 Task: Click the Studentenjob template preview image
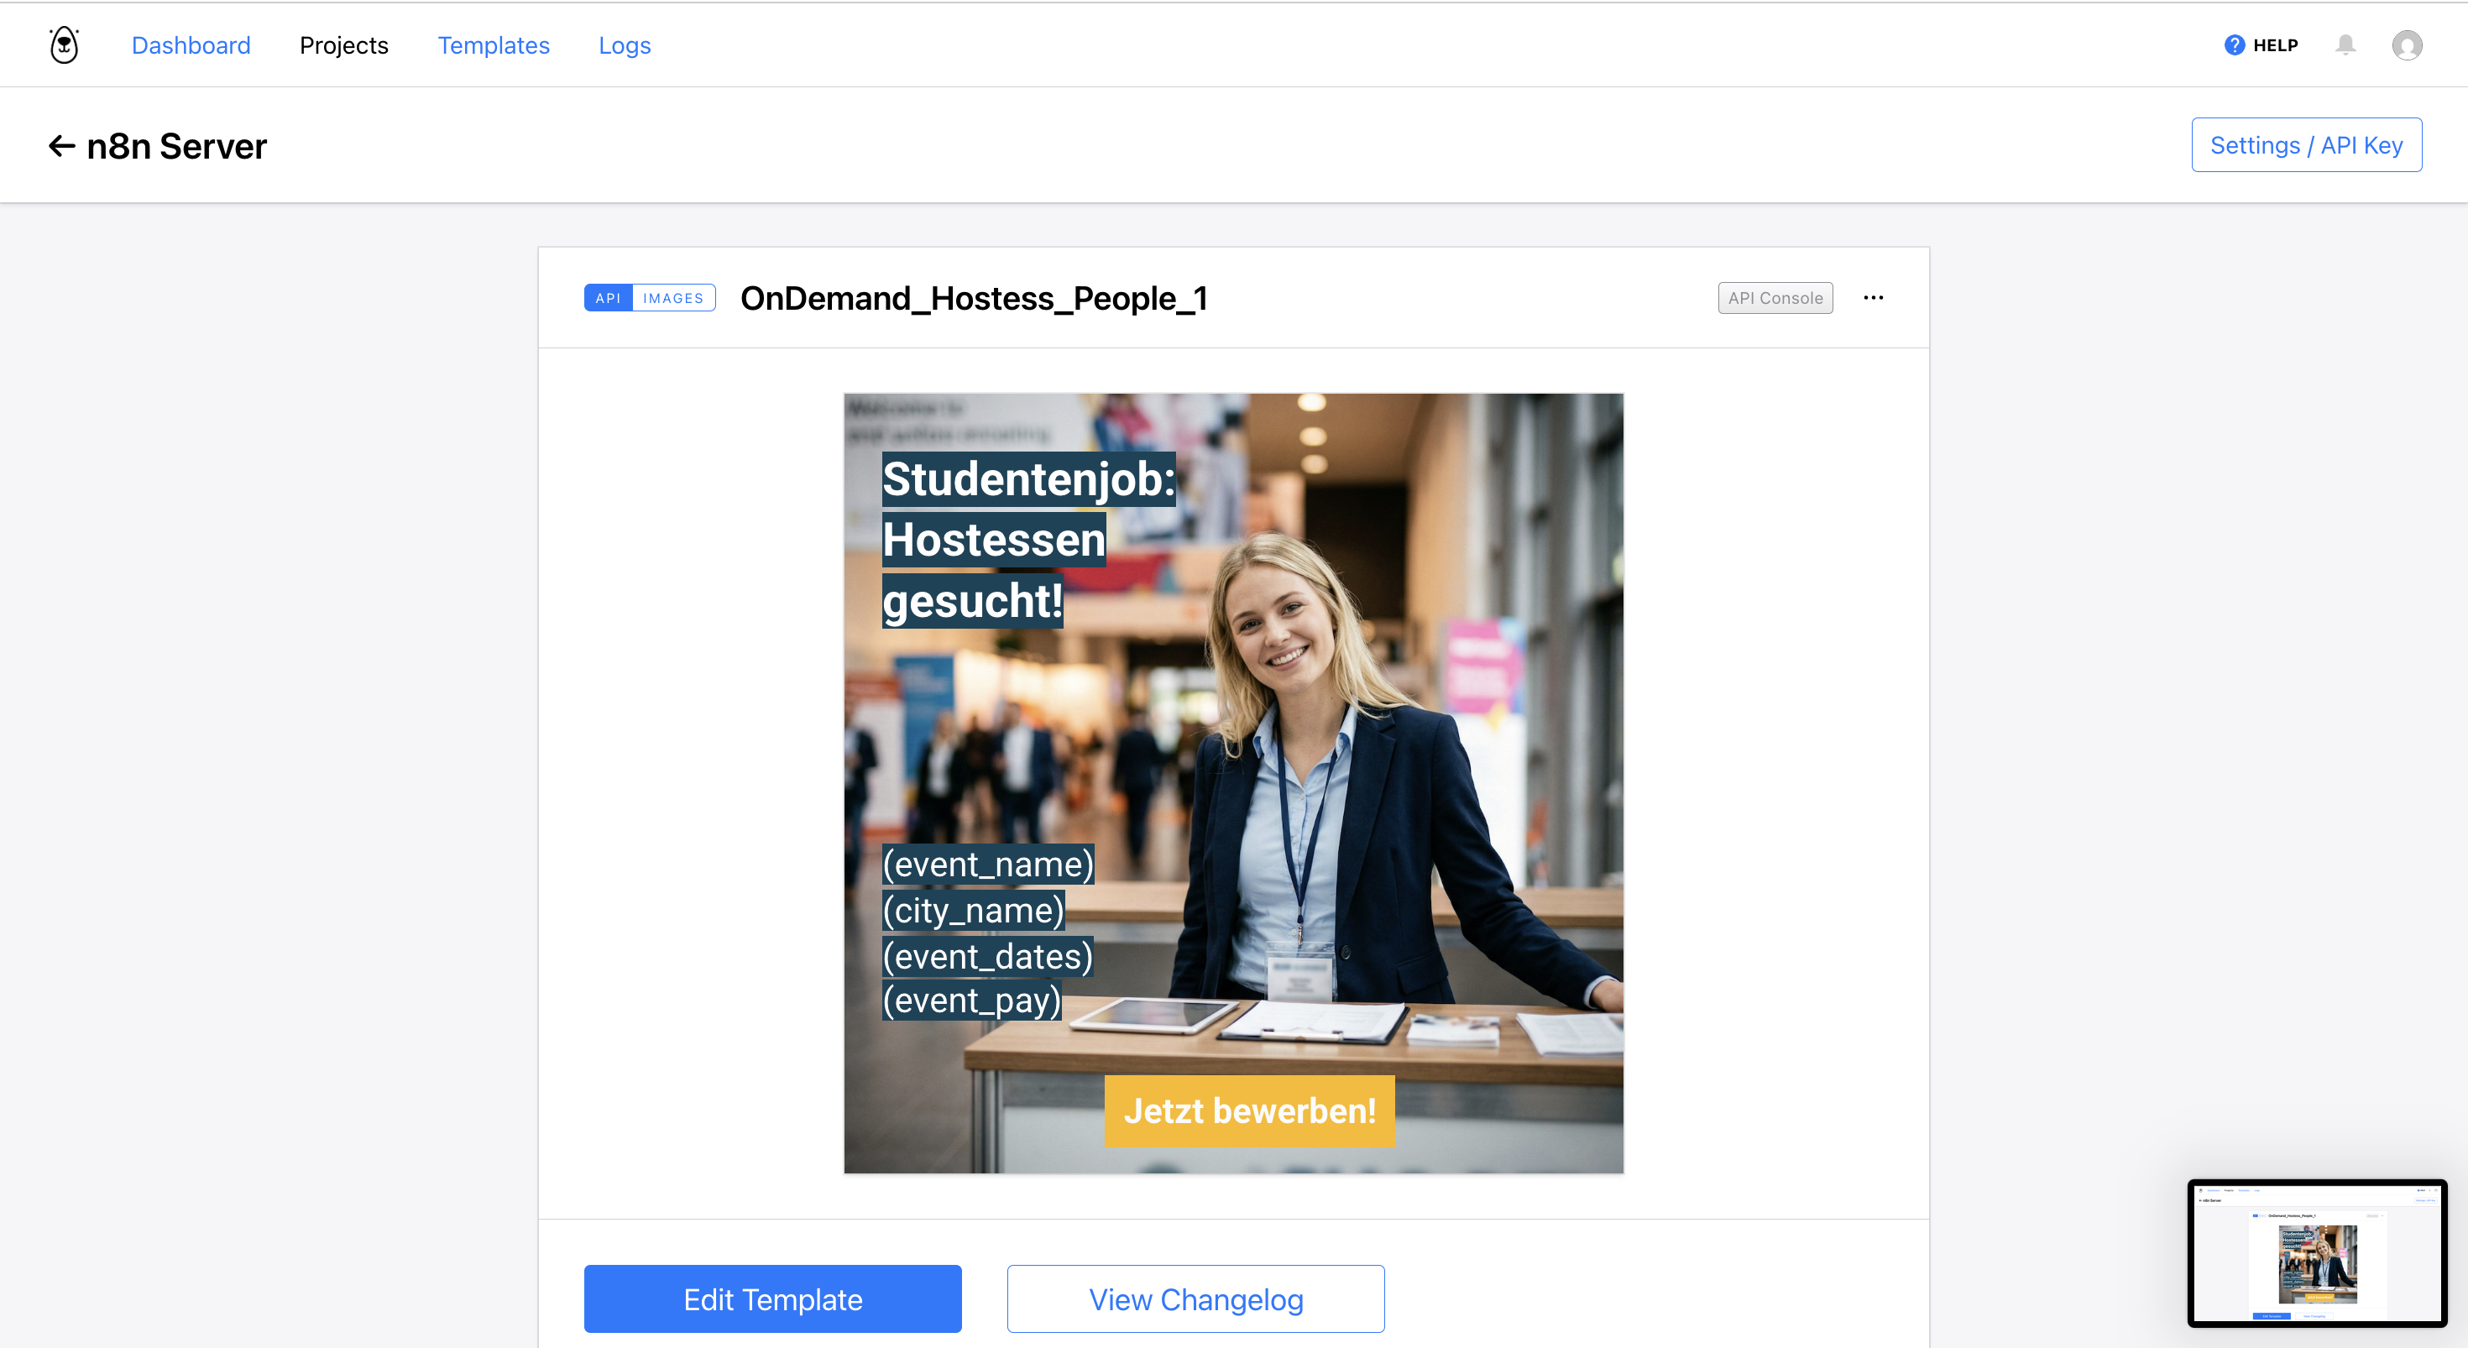[x=1233, y=783]
